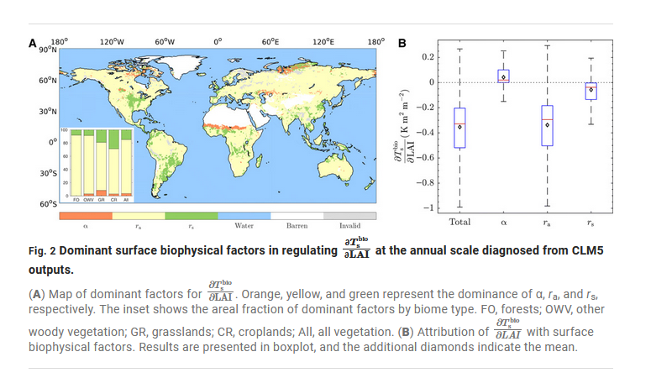Click the '90°N' latitude label
651x378 pixels.
pyautogui.click(x=48, y=50)
